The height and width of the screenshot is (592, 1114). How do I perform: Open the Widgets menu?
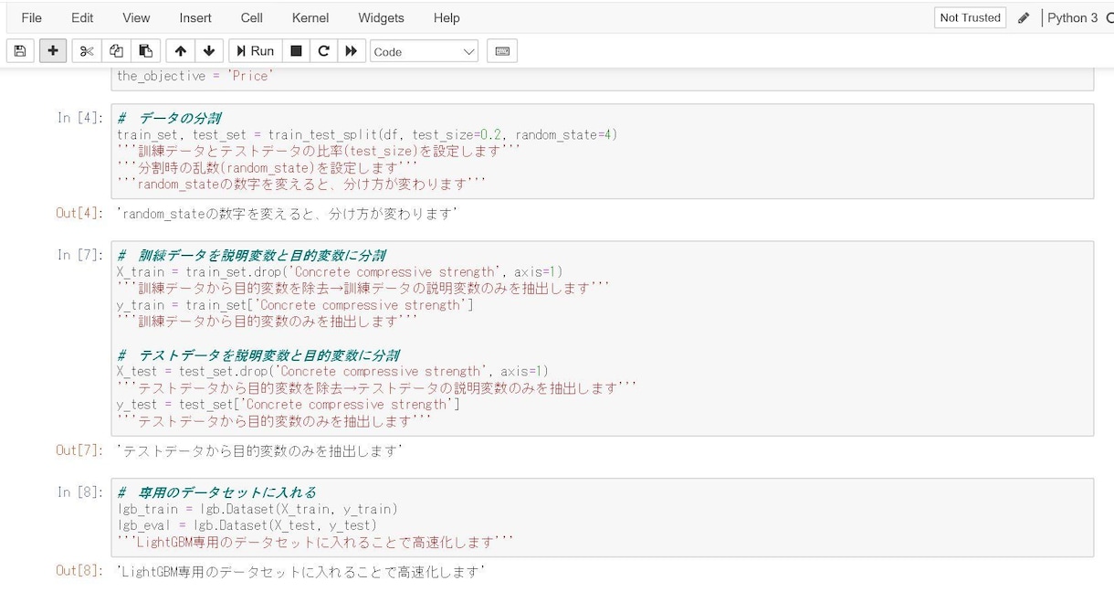tap(381, 17)
